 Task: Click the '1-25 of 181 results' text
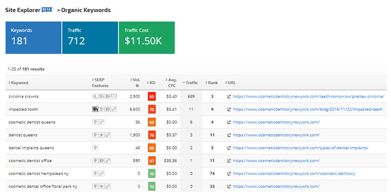coord(26,69)
